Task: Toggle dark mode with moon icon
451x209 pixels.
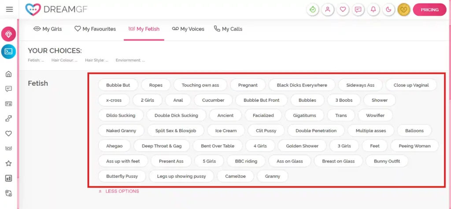Action: coord(388,10)
